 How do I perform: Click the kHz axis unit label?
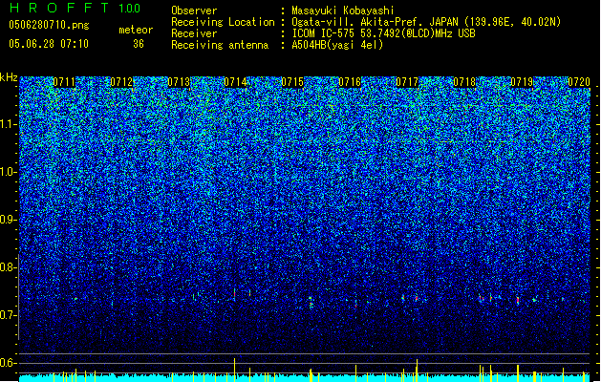click(9, 77)
